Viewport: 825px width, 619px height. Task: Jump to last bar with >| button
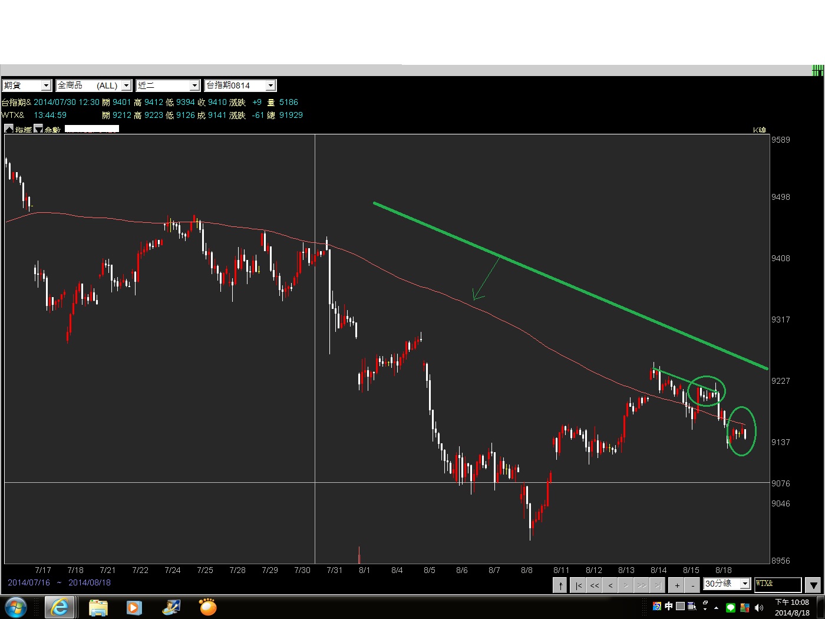point(658,585)
